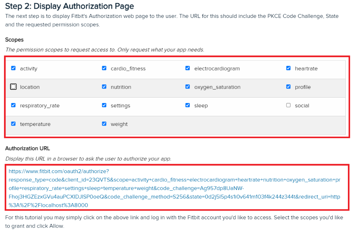Open the Fitbit oauth2 authorization URL link
The image size is (359, 235).
pos(174,188)
